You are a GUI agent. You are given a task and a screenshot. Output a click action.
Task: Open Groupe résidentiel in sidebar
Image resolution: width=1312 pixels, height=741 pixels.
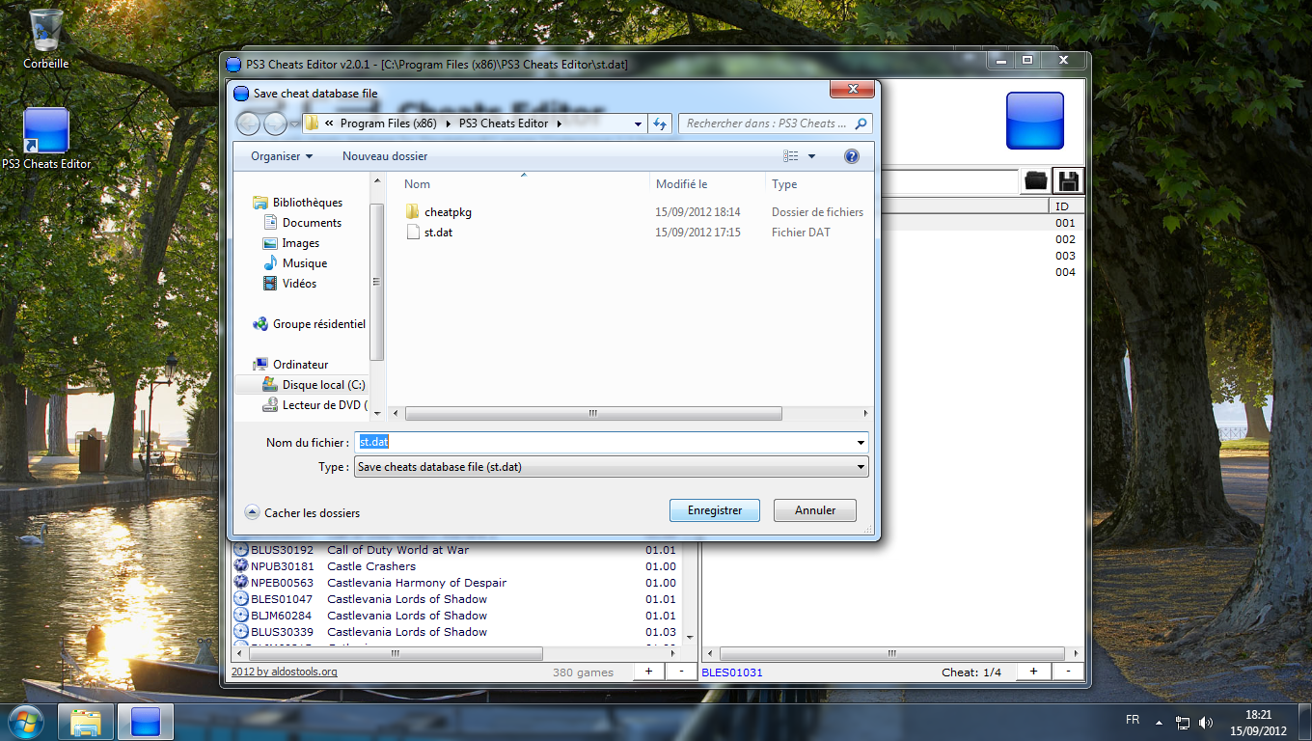point(309,324)
